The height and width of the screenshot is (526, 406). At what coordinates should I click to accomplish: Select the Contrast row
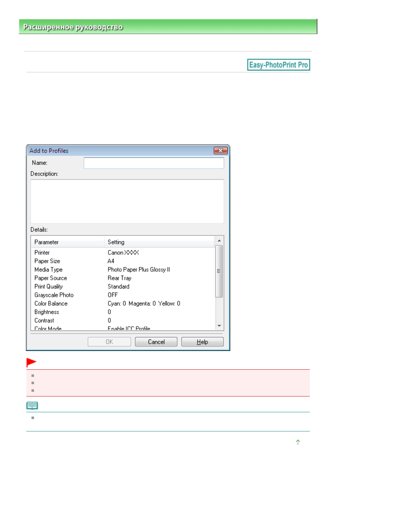pyautogui.click(x=123, y=321)
